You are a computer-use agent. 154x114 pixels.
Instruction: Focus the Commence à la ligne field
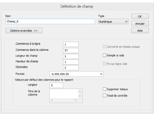pyautogui.click(x=71, y=44)
